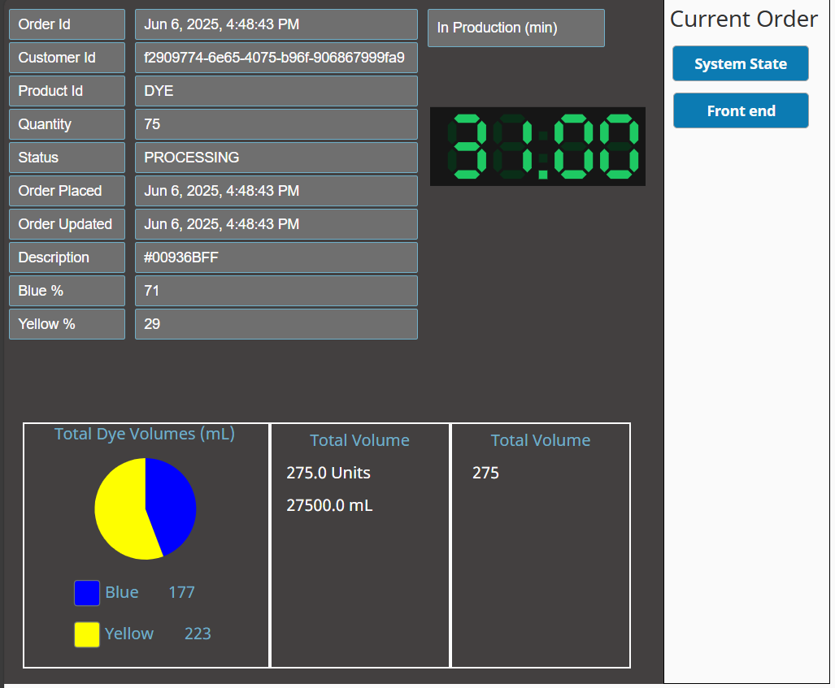Click the yellow slice of the pie chart

coord(120,513)
